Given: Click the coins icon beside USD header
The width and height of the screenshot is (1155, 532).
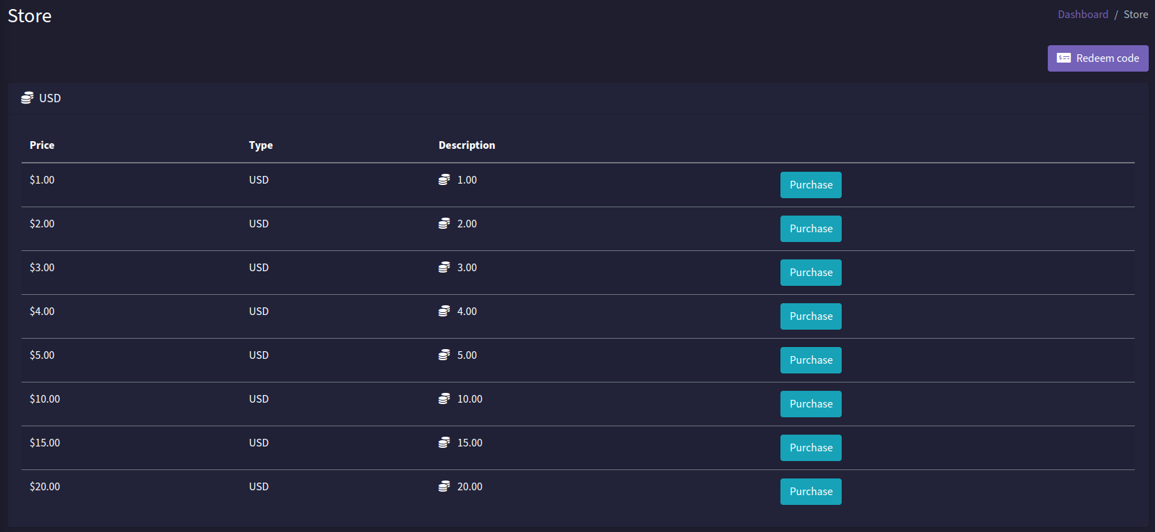Looking at the screenshot, I should click(27, 98).
